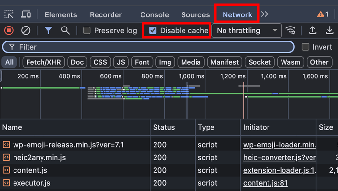Image resolution: width=338 pixels, height=191 pixels.
Task: Filter requests by CSS type
Action: pos(100,62)
